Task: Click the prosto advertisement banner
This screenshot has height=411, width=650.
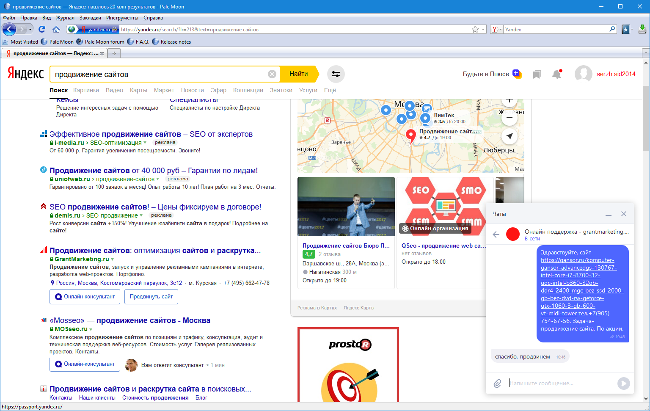Action: [348, 365]
